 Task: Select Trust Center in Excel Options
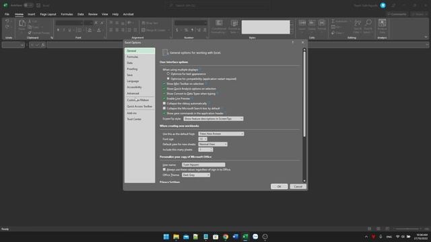click(139, 119)
